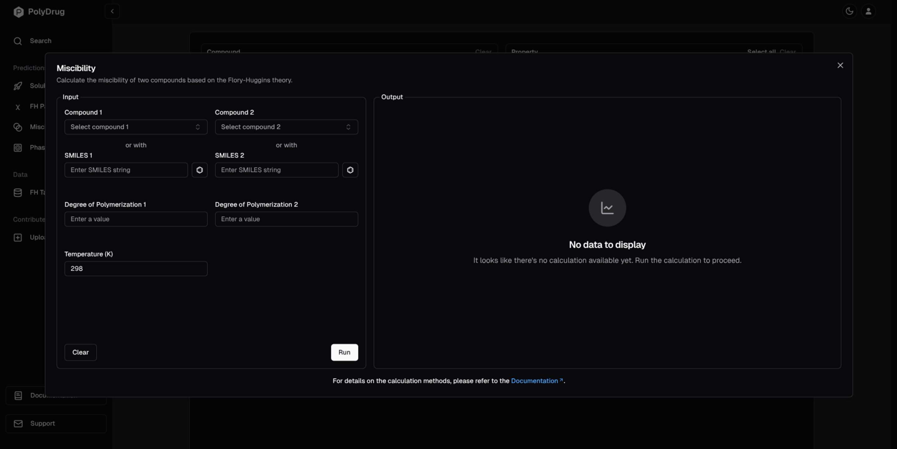Click the PolyDrug logo icon
The height and width of the screenshot is (449, 897).
(x=18, y=12)
